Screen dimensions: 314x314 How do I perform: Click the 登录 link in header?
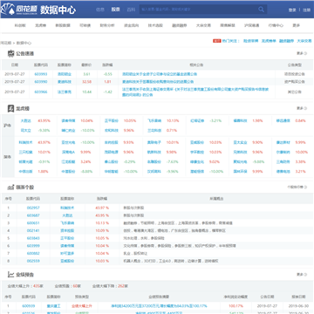[292, 10]
